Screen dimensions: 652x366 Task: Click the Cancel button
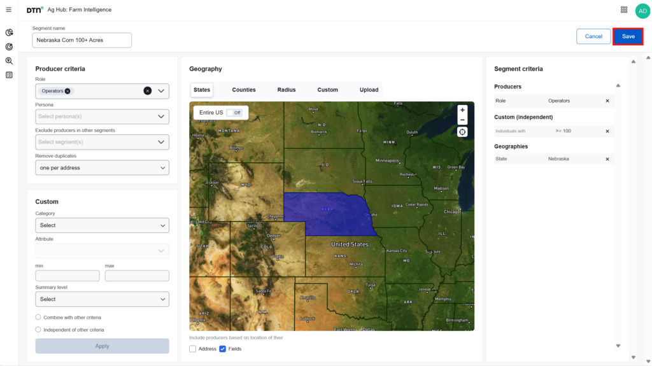pos(593,36)
